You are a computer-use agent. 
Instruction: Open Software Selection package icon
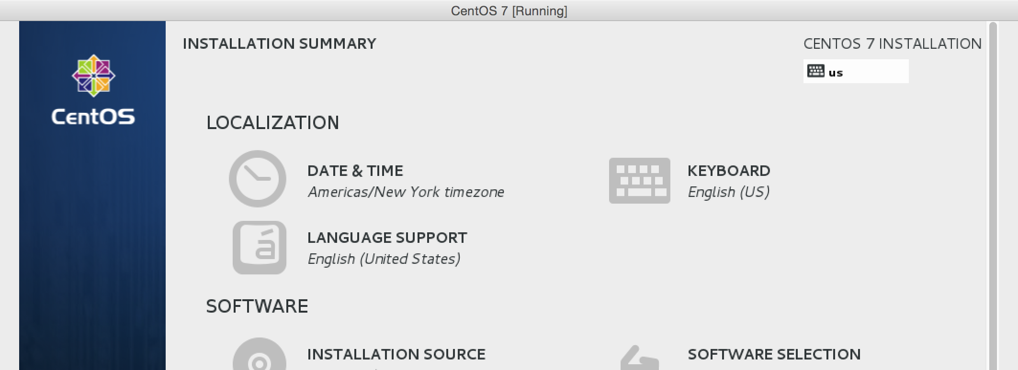[x=640, y=358]
